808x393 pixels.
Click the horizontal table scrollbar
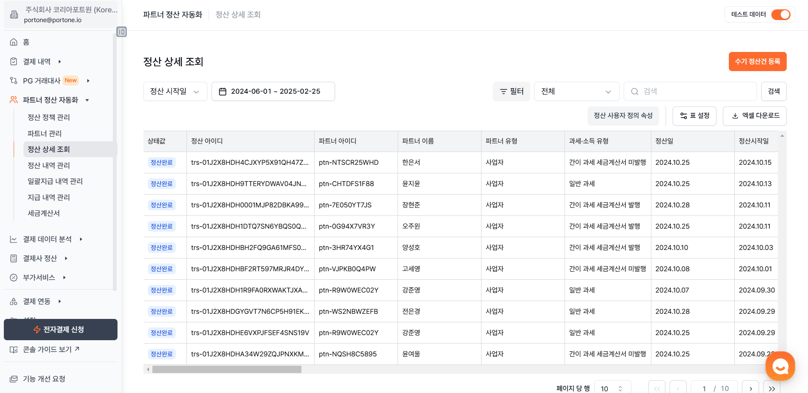tap(226, 369)
